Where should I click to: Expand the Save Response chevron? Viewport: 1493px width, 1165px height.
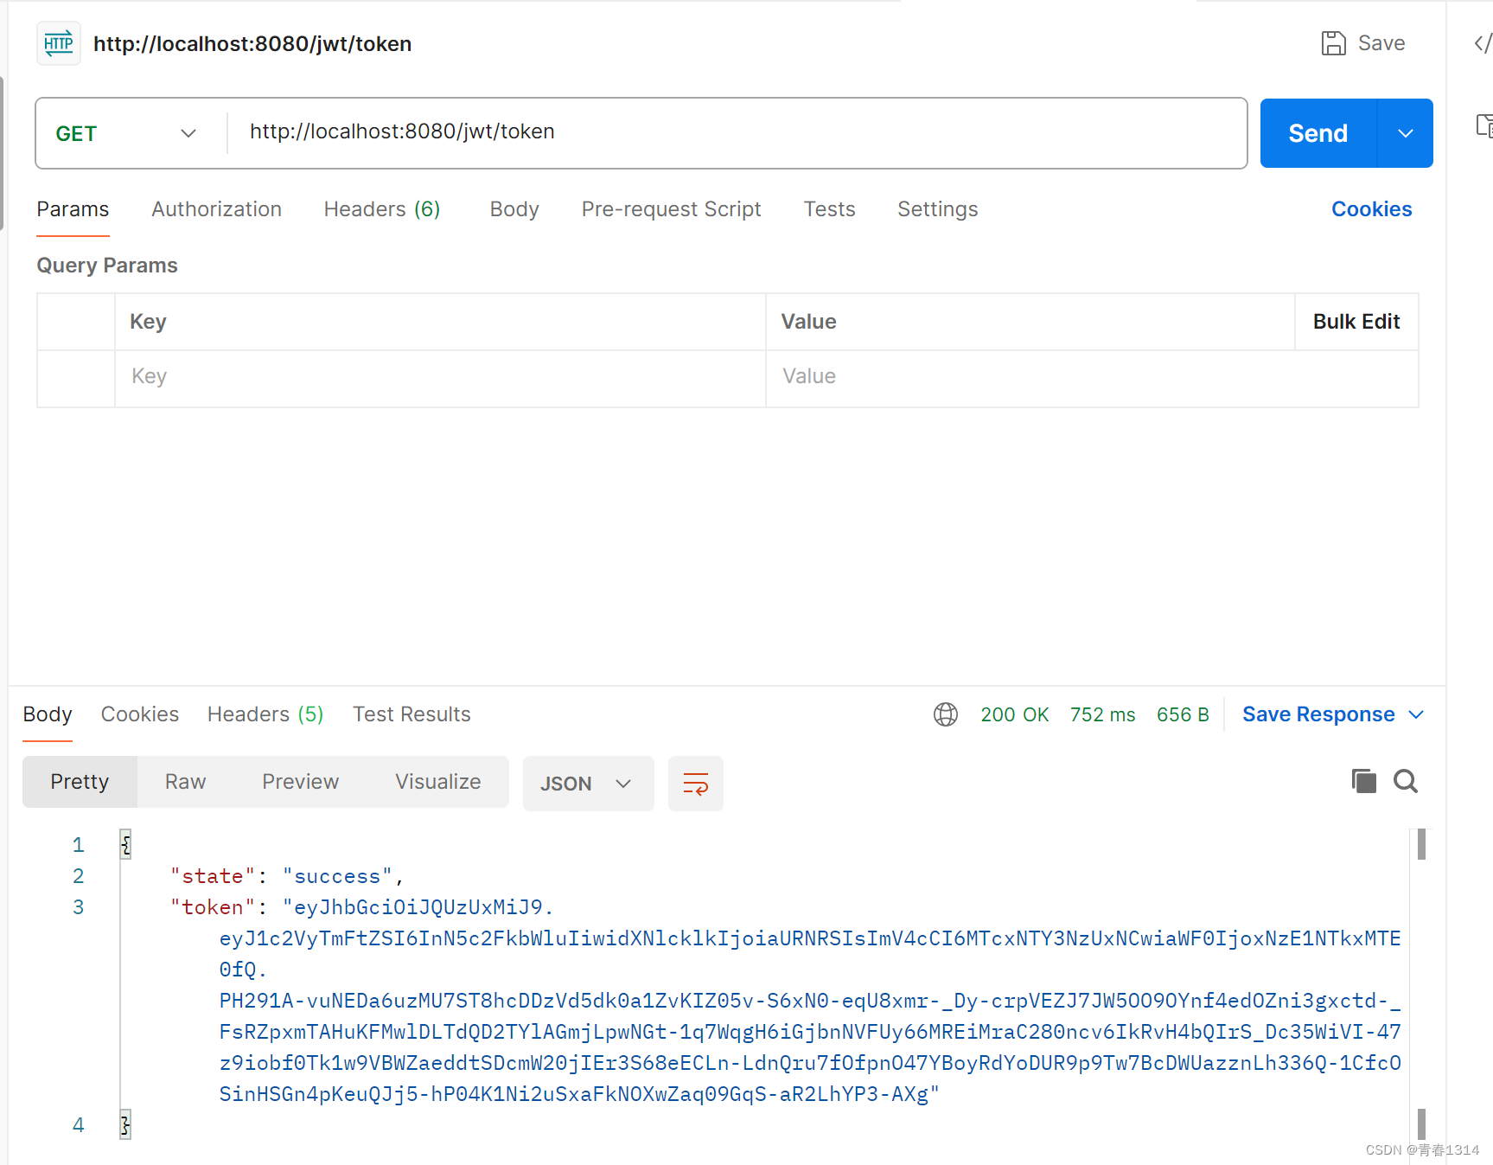(1416, 714)
